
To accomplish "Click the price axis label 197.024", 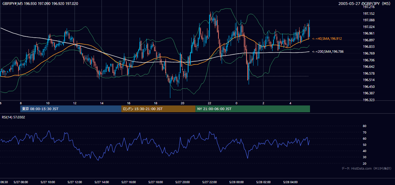I will pos(368,27).
